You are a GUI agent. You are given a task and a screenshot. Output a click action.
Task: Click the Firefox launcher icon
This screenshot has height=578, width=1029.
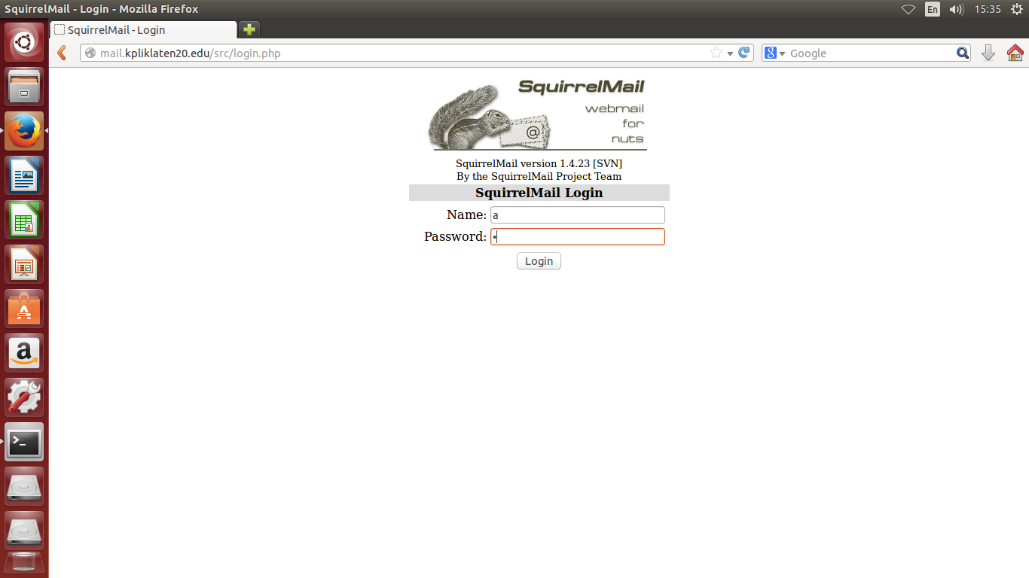click(24, 131)
